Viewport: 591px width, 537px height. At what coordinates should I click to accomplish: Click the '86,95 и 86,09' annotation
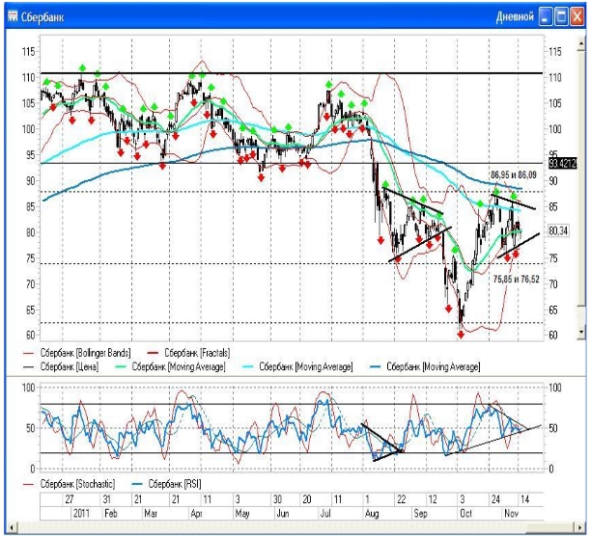514,175
